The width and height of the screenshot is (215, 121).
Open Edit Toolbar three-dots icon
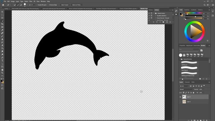pyautogui.click(x=2, y=76)
